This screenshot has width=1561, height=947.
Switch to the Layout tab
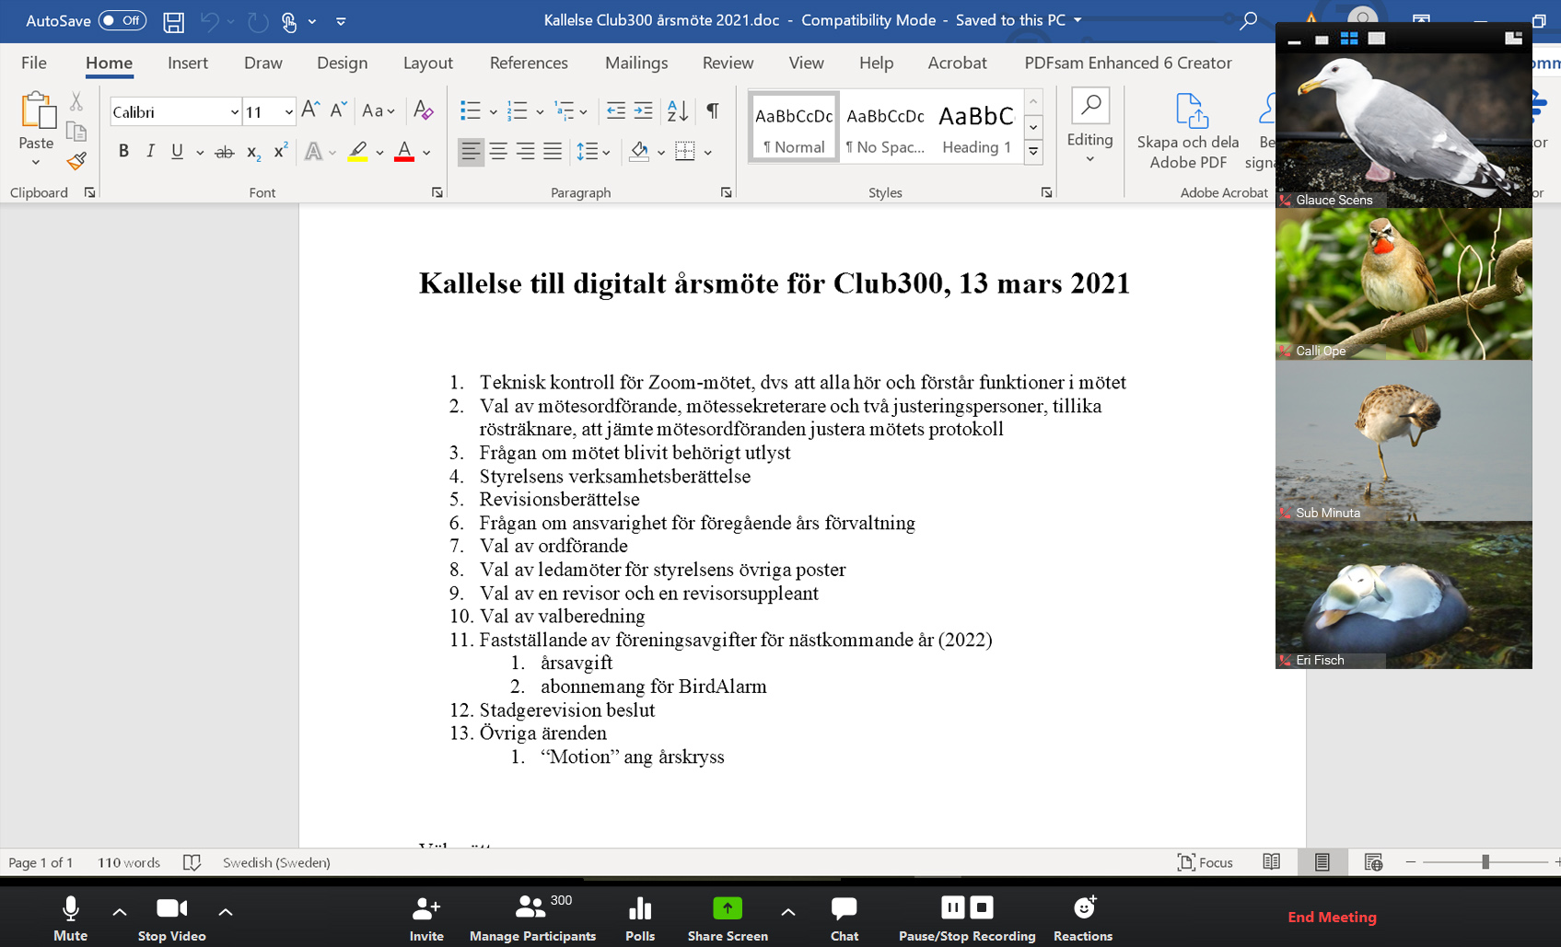[427, 63]
